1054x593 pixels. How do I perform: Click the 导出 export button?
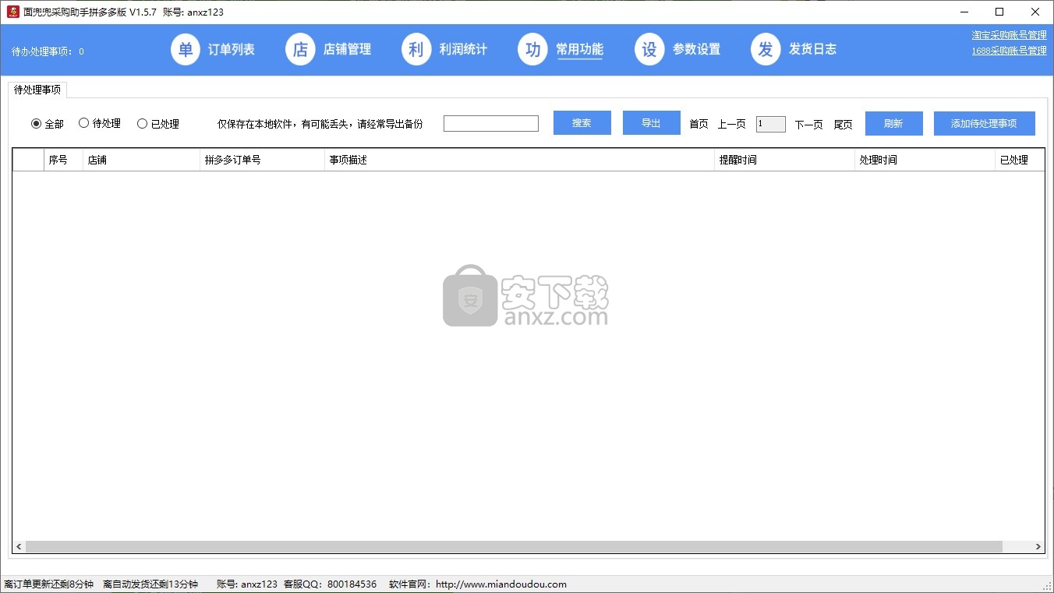click(x=652, y=123)
